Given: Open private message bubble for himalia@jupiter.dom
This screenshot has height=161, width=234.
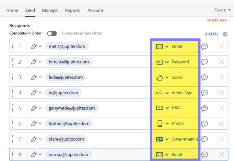Looking at the screenshot, I should [204, 62].
